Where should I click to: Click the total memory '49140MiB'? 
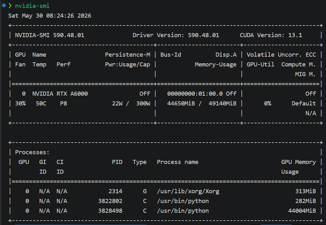223,104
